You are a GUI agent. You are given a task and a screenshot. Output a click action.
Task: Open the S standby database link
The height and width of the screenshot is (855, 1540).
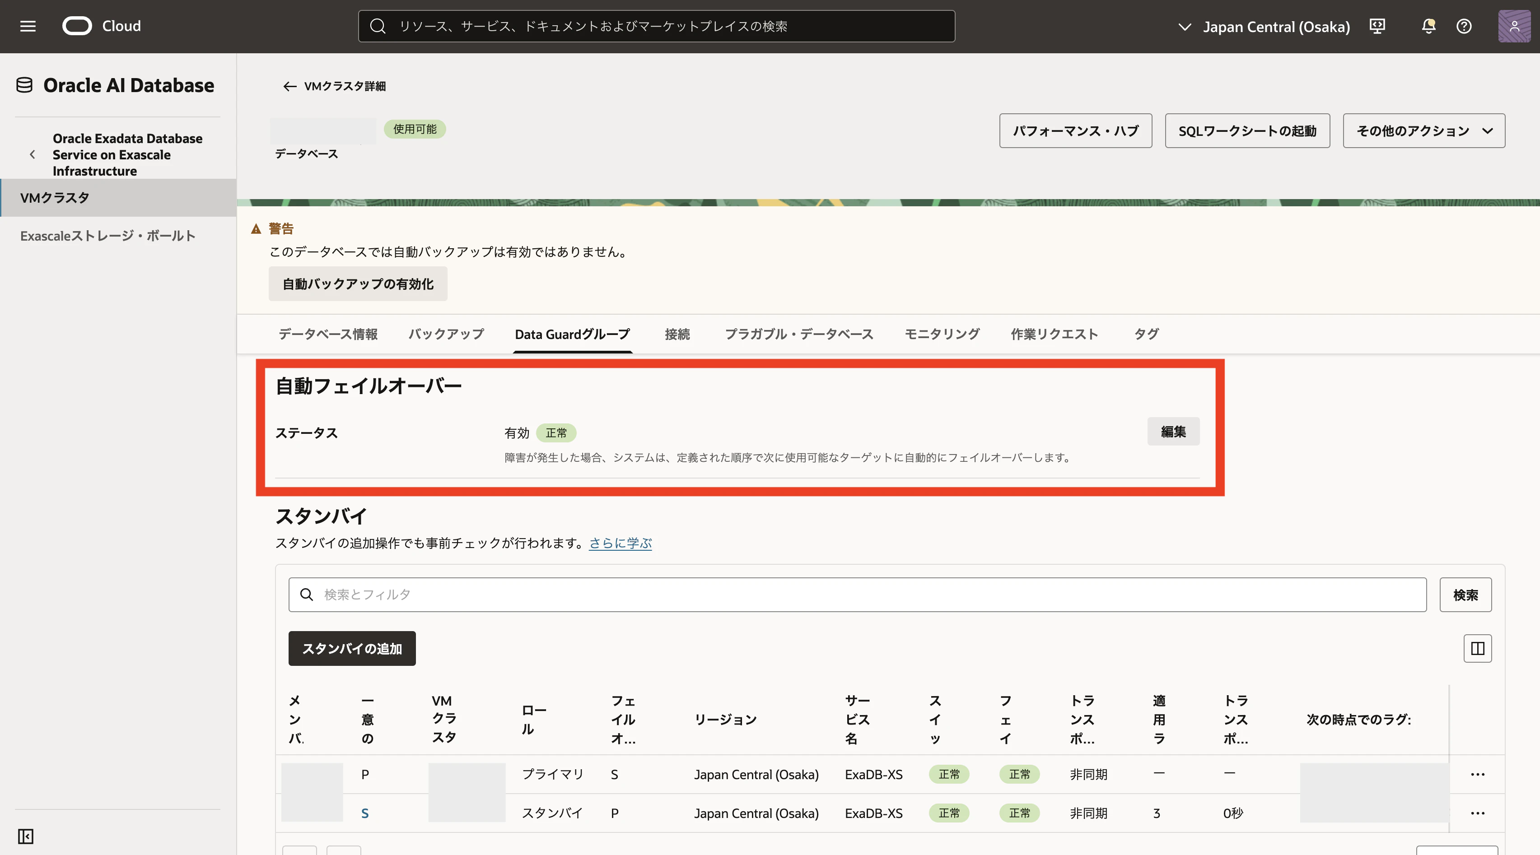[x=364, y=813]
